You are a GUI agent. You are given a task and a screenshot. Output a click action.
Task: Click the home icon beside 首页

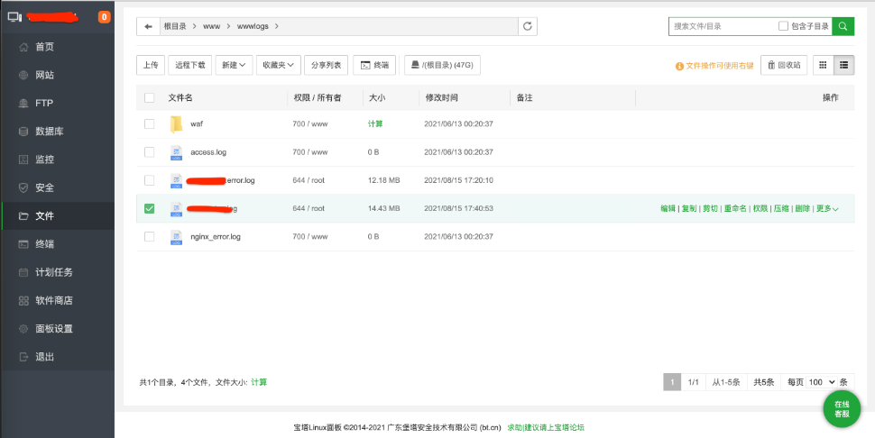coord(23,47)
